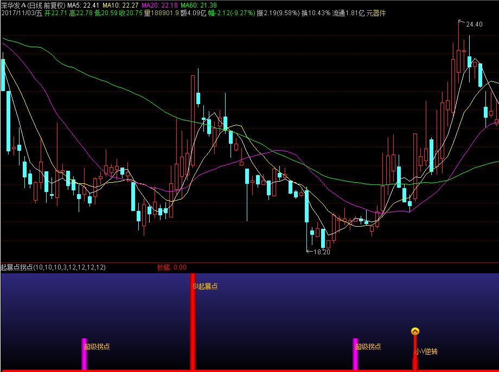499x372 pixels.
Task: Click the open price 开22.71
Action: 56,14
